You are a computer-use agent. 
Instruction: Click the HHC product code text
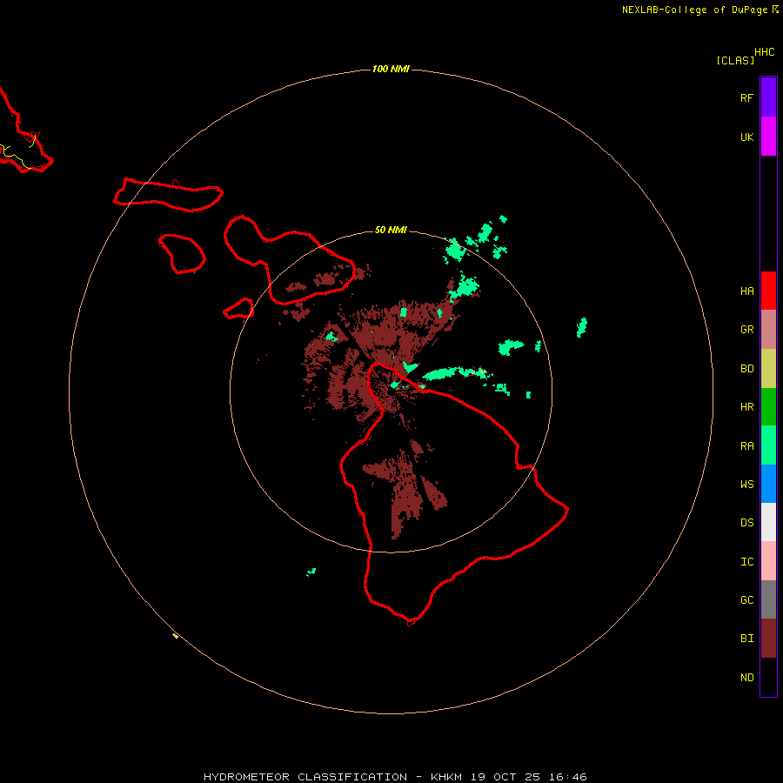coord(764,52)
